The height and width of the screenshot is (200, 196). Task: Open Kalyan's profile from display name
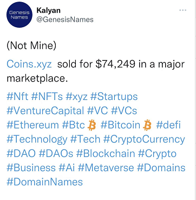(x=48, y=10)
